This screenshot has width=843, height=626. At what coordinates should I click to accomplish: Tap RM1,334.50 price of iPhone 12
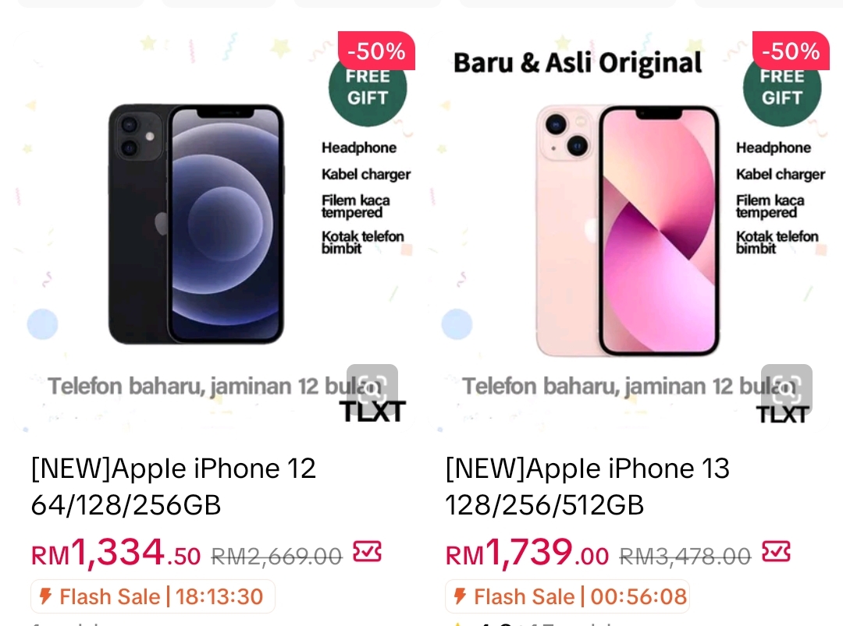(x=116, y=553)
